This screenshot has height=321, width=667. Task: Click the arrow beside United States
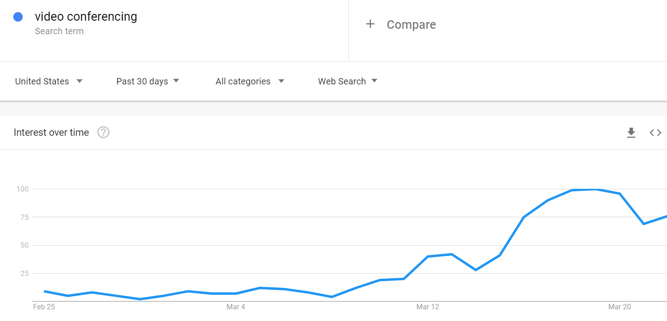pyautogui.click(x=80, y=81)
